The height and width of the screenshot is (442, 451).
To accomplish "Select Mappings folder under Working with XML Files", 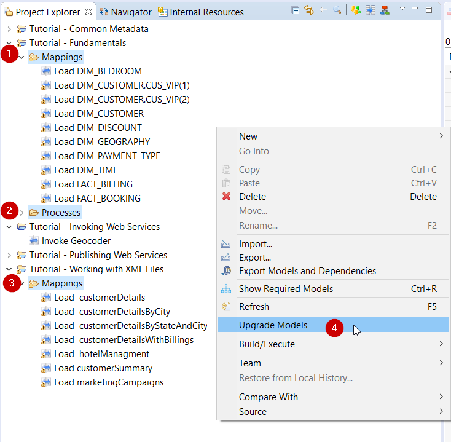I will click(x=62, y=283).
